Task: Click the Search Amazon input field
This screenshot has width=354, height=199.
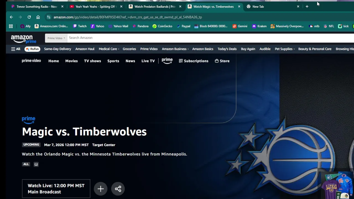Action: click(210, 38)
